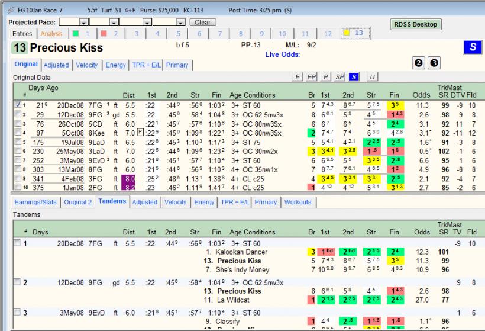This screenshot has width=485, height=331.
Task: Click the boxed P marker in the 5Oct08 row
Action: point(140,132)
